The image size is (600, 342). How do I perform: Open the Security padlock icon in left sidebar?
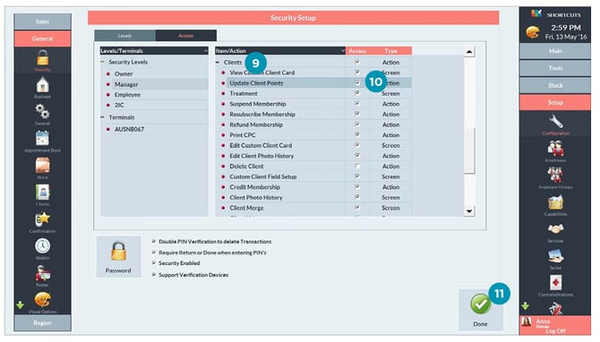point(42,58)
